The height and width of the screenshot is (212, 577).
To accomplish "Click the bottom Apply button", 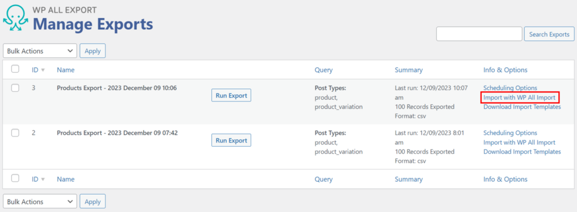I will point(93,201).
